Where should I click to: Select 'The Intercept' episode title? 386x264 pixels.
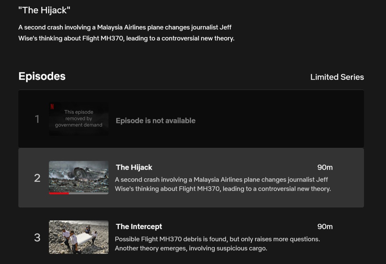pyautogui.click(x=139, y=227)
